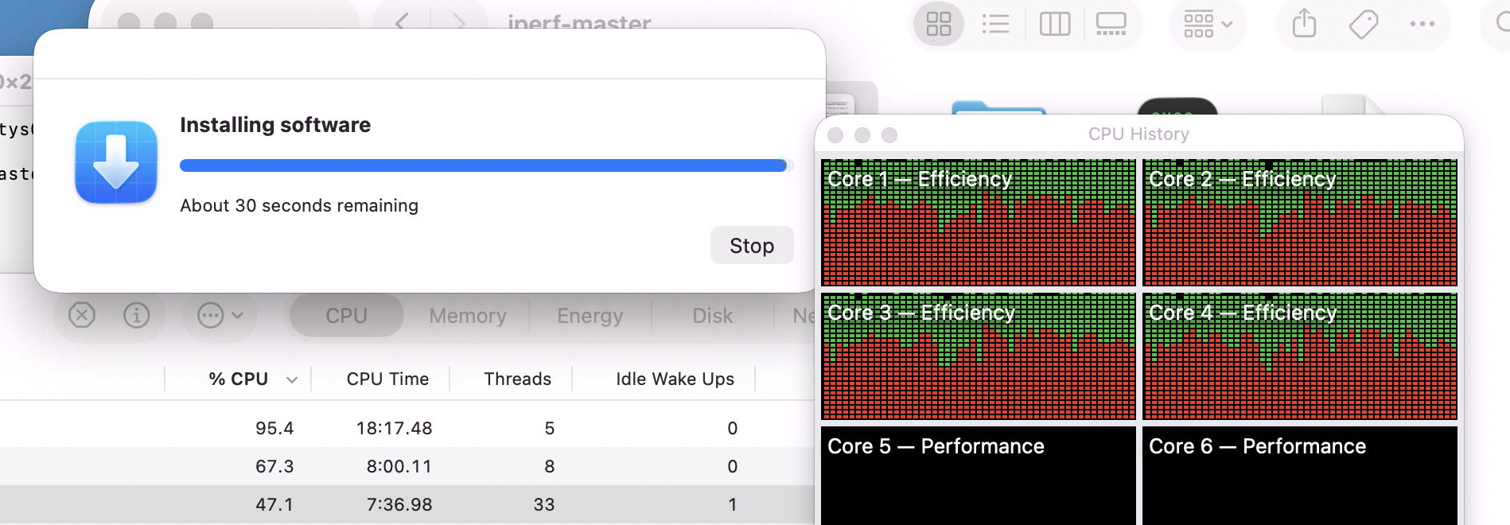Image resolution: width=1510 pixels, height=525 pixels.
Task: Click the Stop button in installer dialog
Action: coord(752,246)
